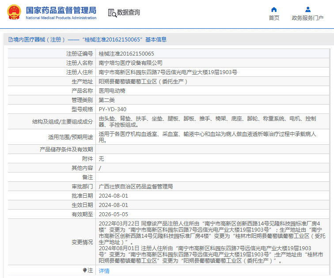The height and width of the screenshot is (278, 334).
Task: Go to 首页 home link
Action: (x=274, y=18)
